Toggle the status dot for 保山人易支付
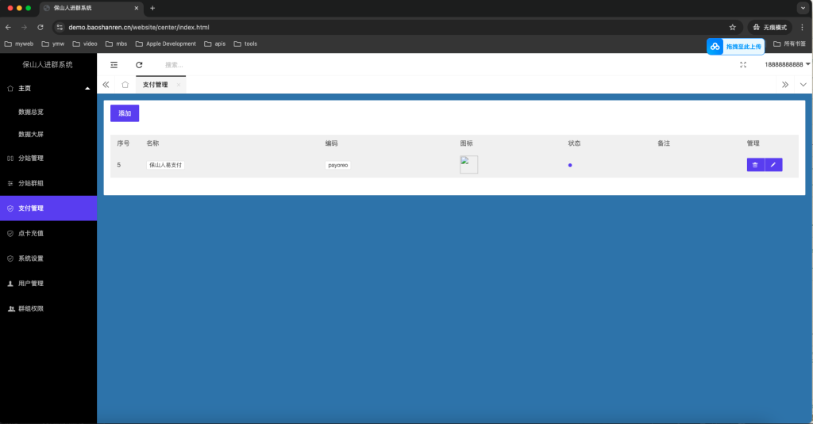813x424 pixels. click(570, 165)
